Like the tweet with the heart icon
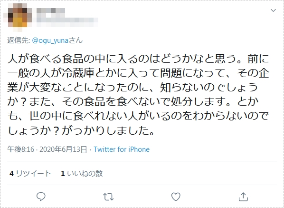 coord(176,197)
